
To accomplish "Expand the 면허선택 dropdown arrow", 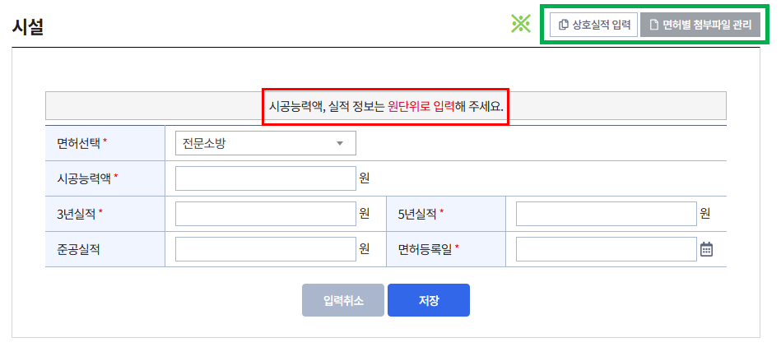I will pyautogui.click(x=340, y=143).
